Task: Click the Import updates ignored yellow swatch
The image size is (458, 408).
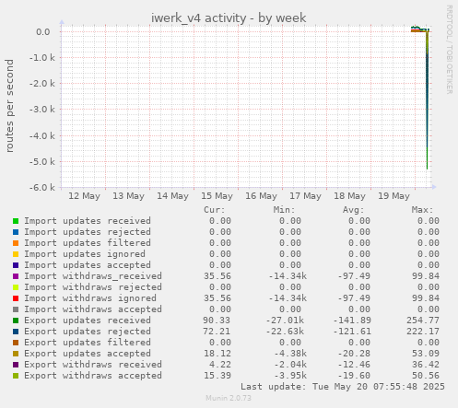Action: pyautogui.click(x=16, y=254)
